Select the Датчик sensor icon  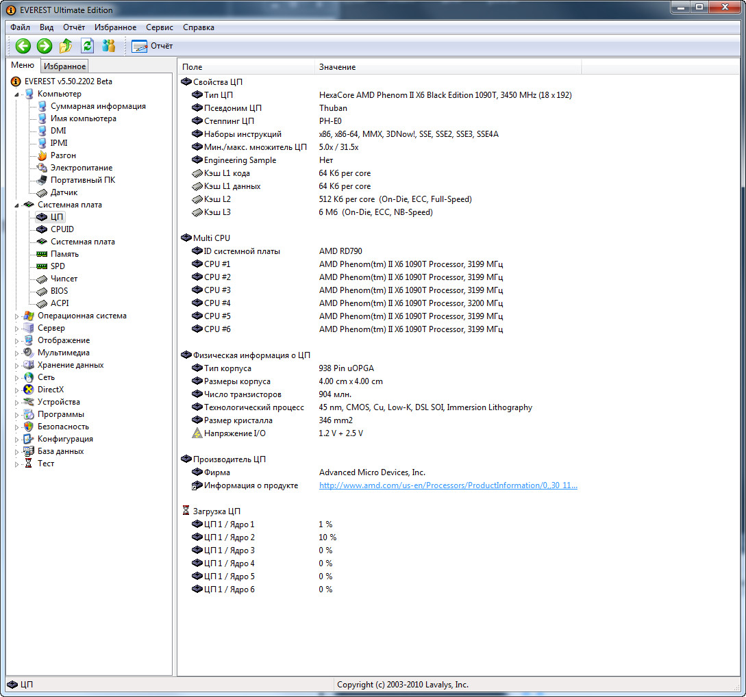(42, 192)
